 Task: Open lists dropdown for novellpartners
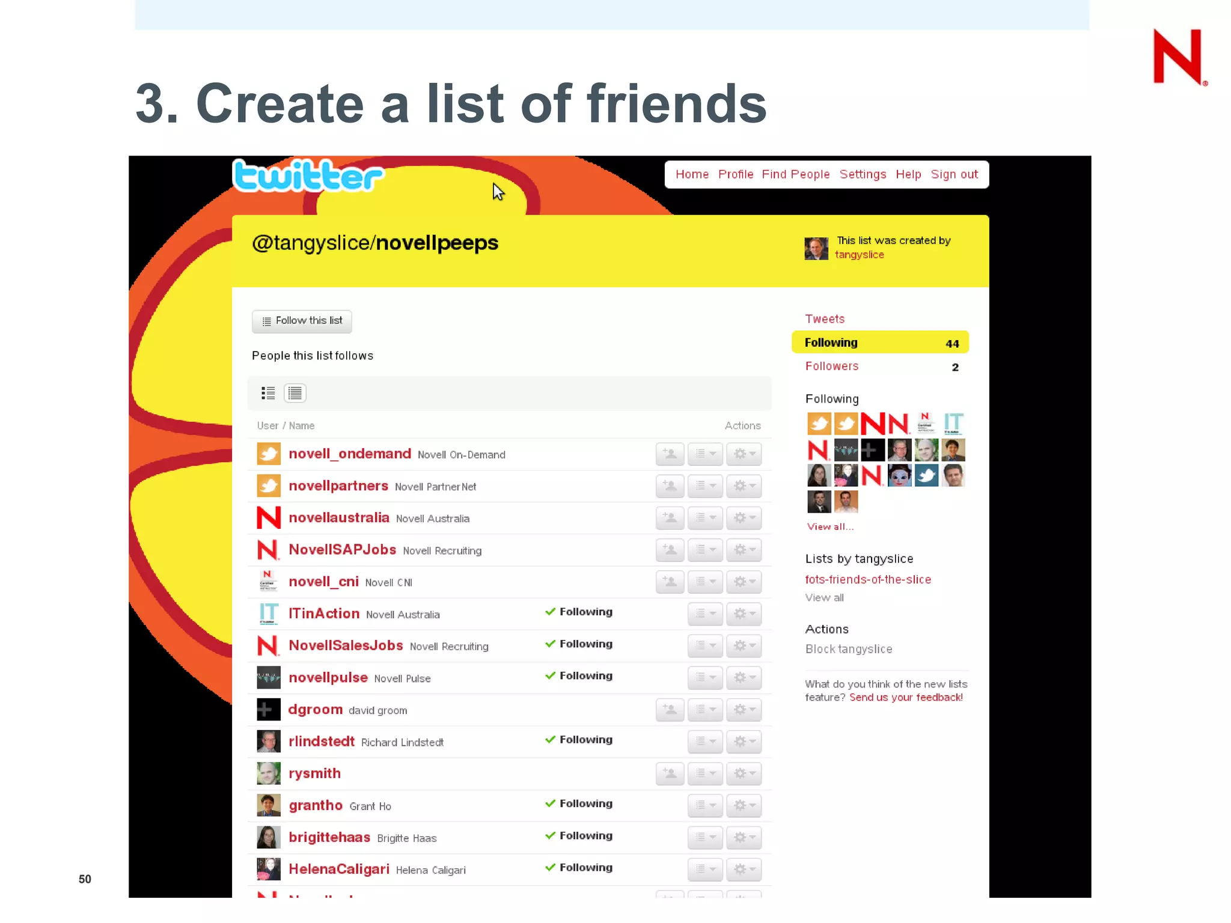(x=705, y=486)
